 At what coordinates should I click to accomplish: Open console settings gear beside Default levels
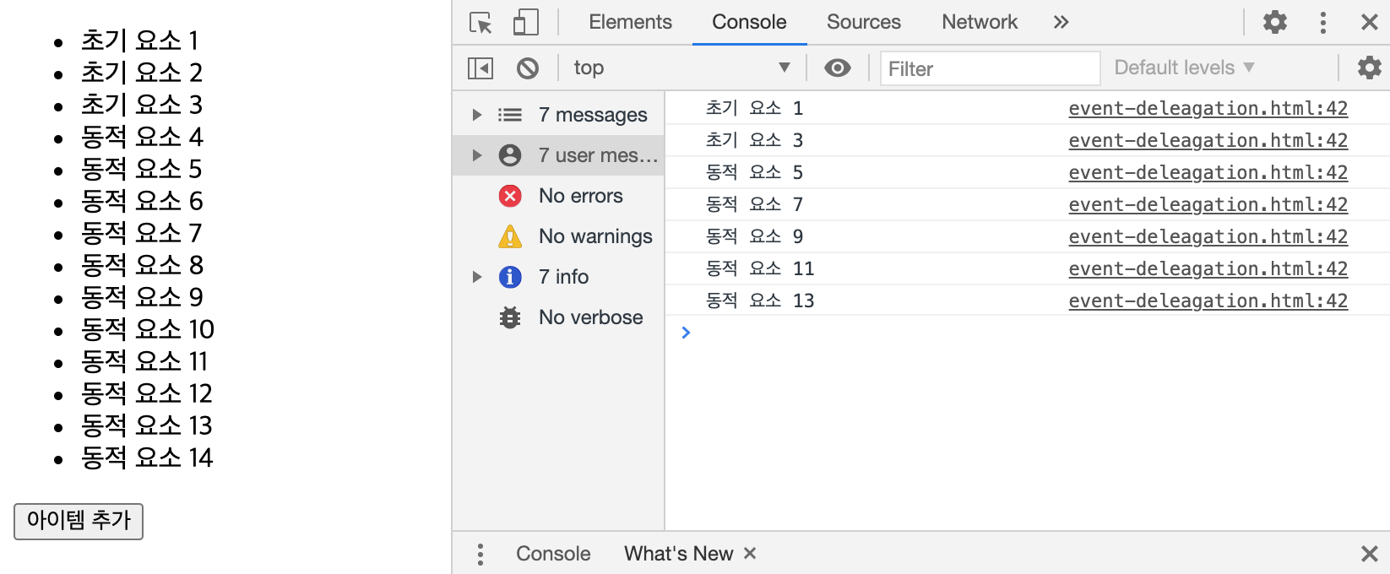(1369, 68)
